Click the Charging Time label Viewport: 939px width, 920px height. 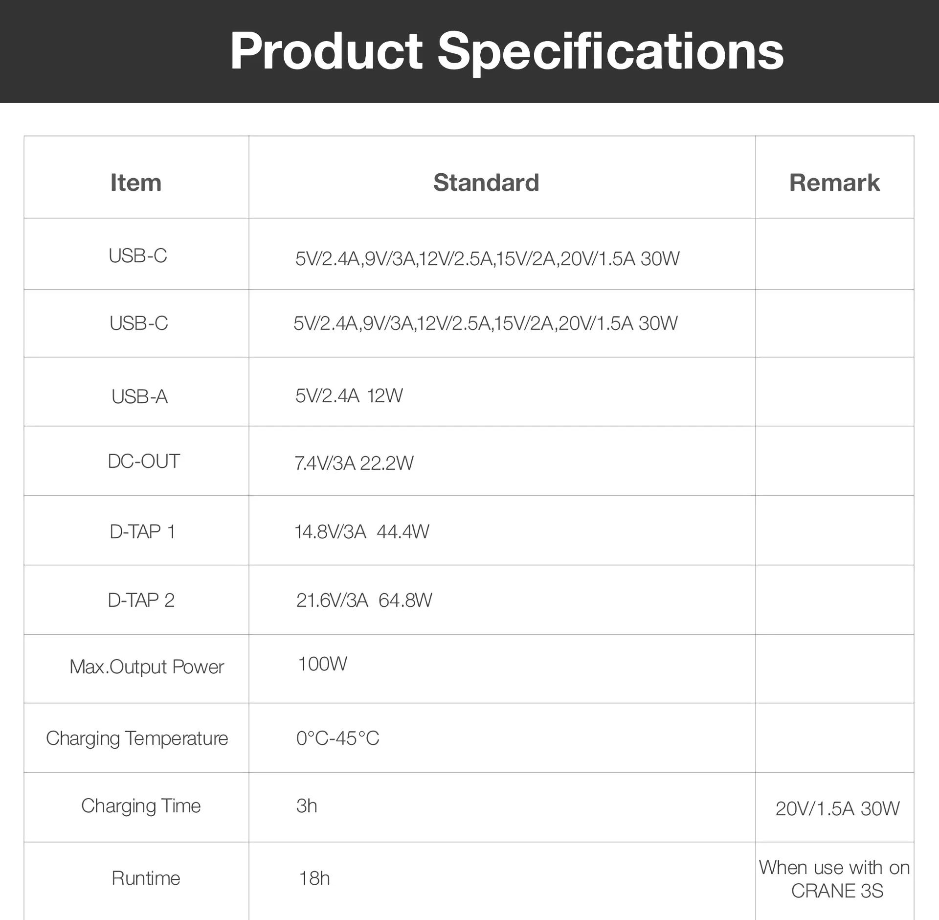point(141,806)
